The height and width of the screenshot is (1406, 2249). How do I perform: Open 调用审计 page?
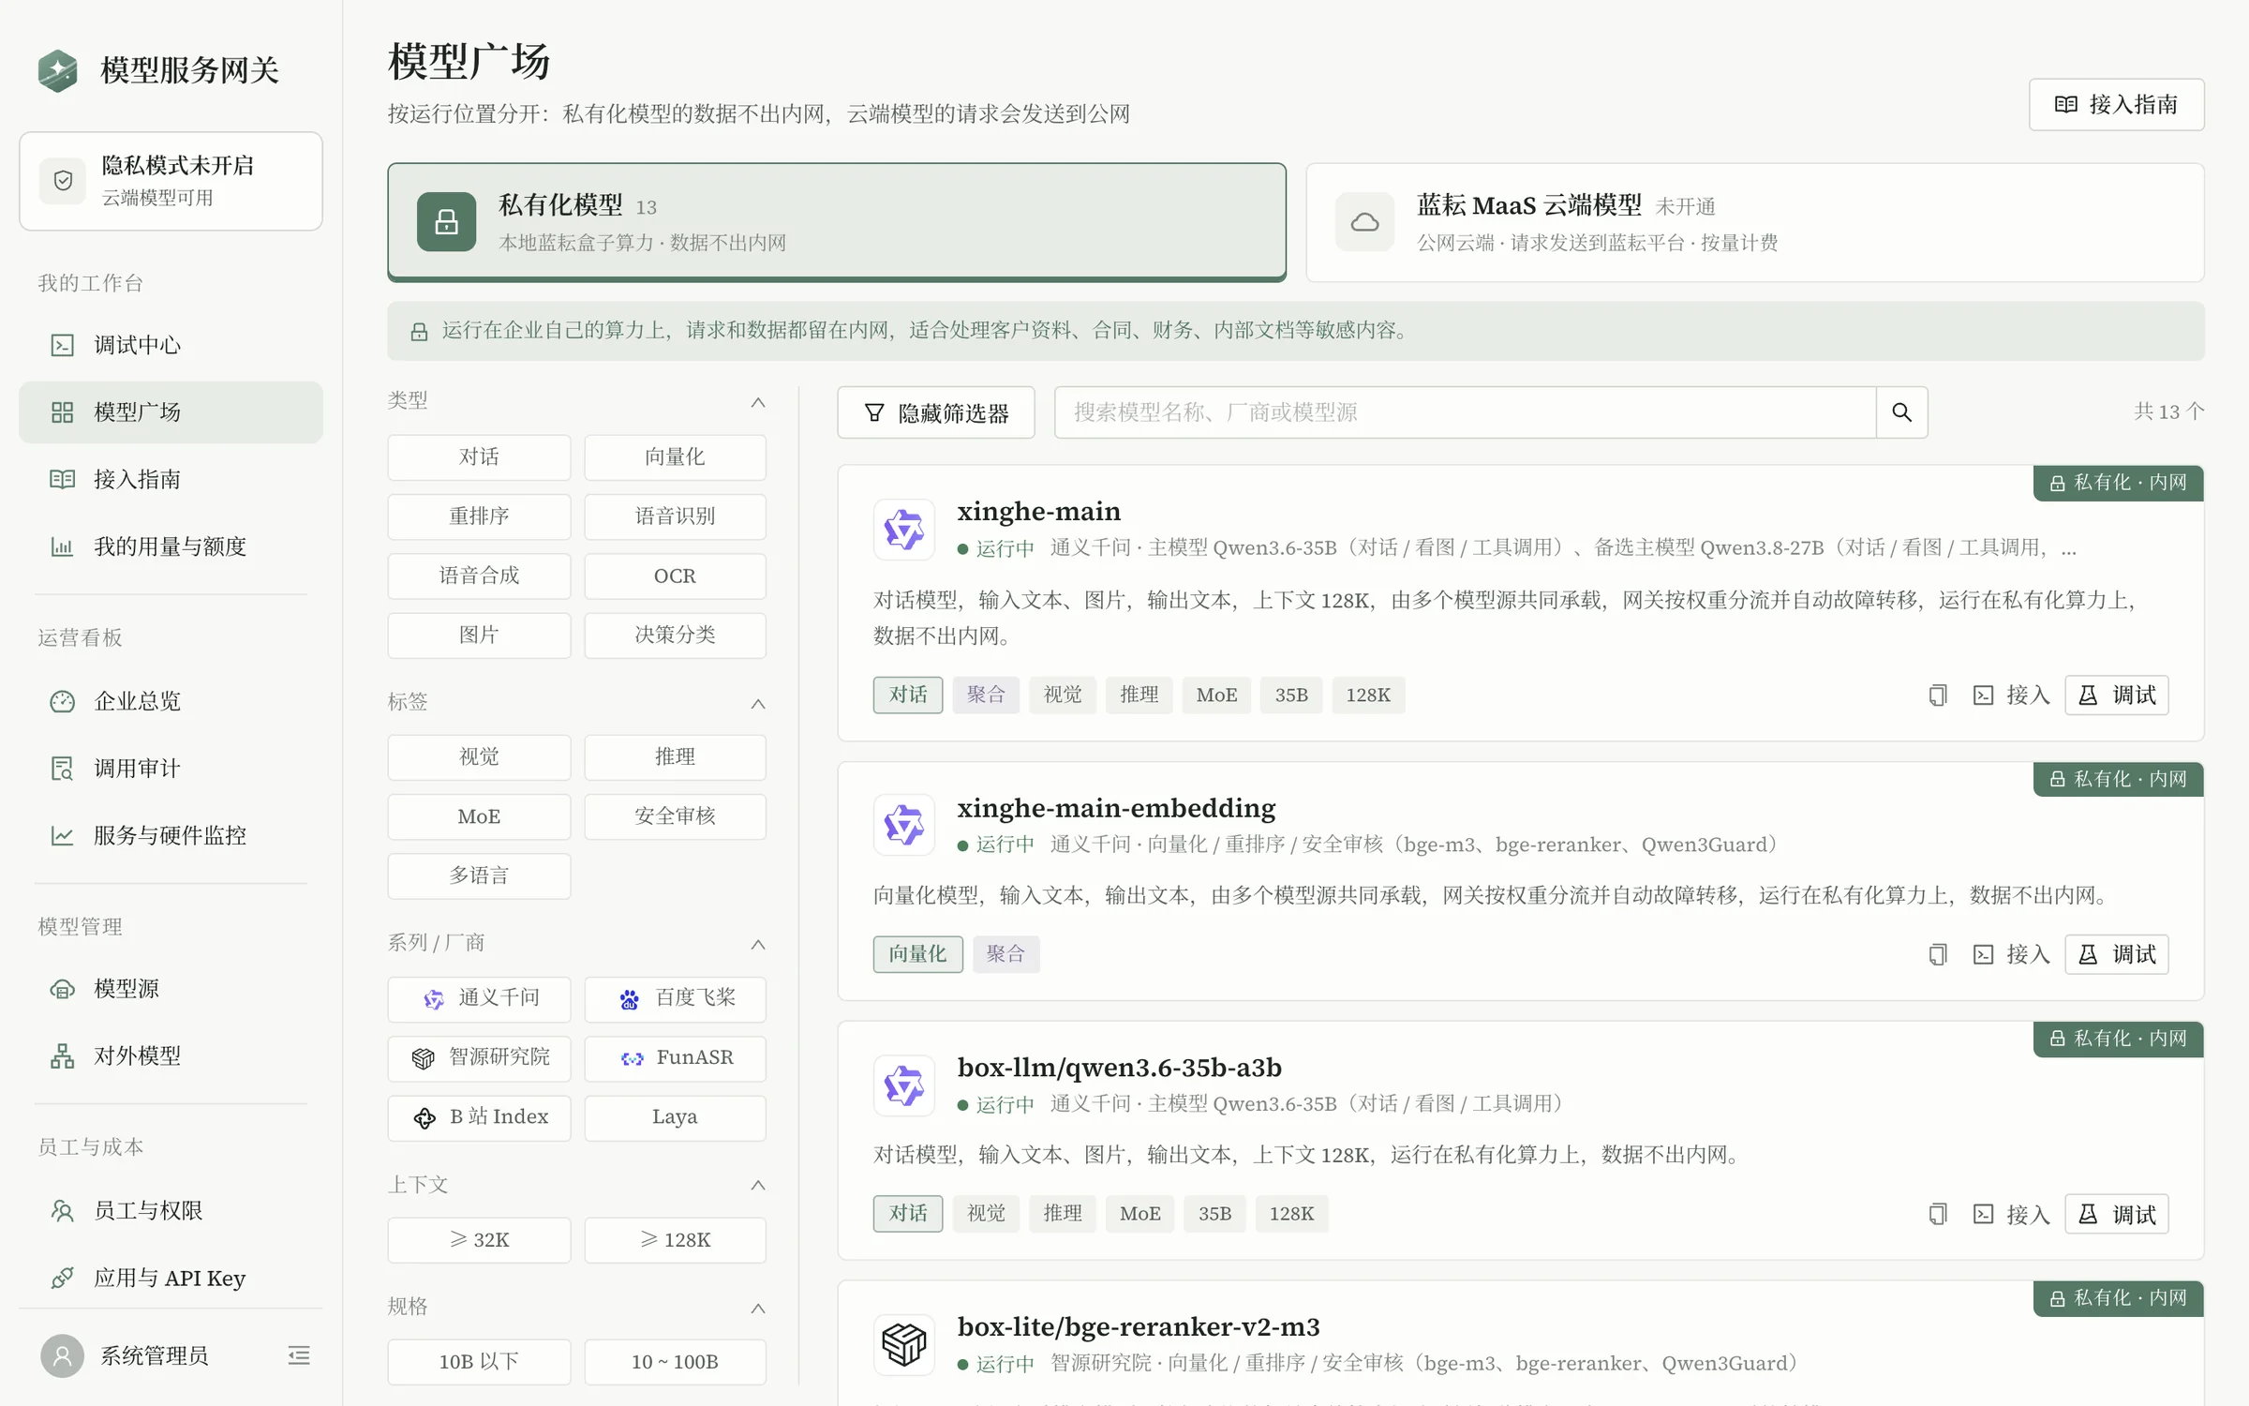click(x=171, y=769)
